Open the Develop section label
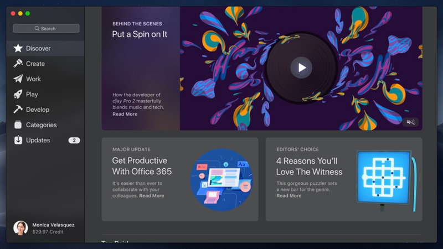Image resolution: width=443 pixels, height=249 pixels. point(38,110)
